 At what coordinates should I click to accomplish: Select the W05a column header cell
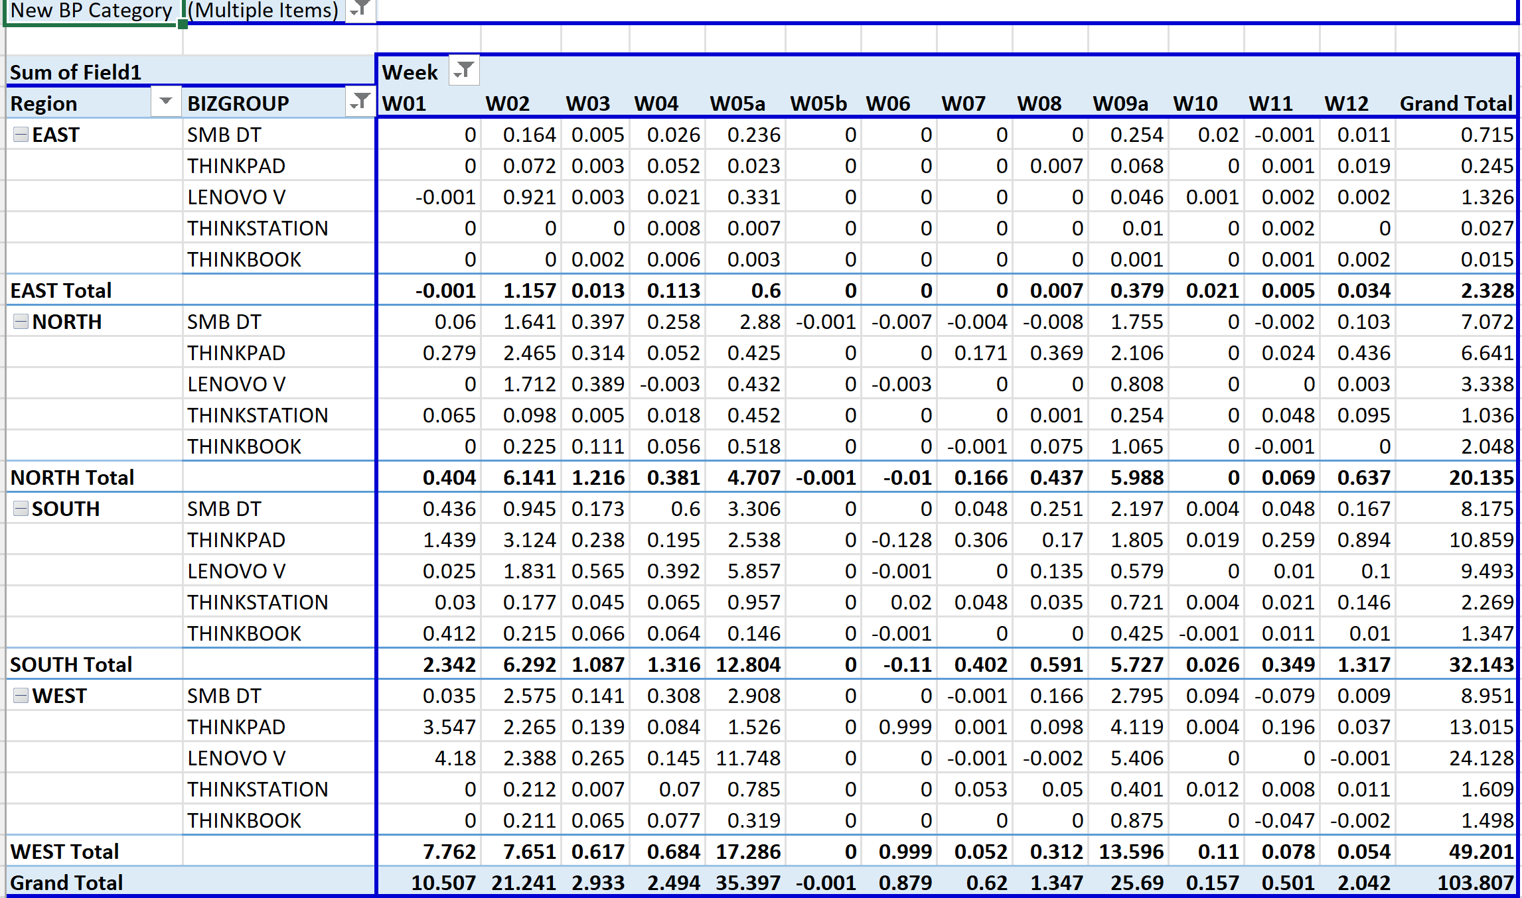click(737, 103)
